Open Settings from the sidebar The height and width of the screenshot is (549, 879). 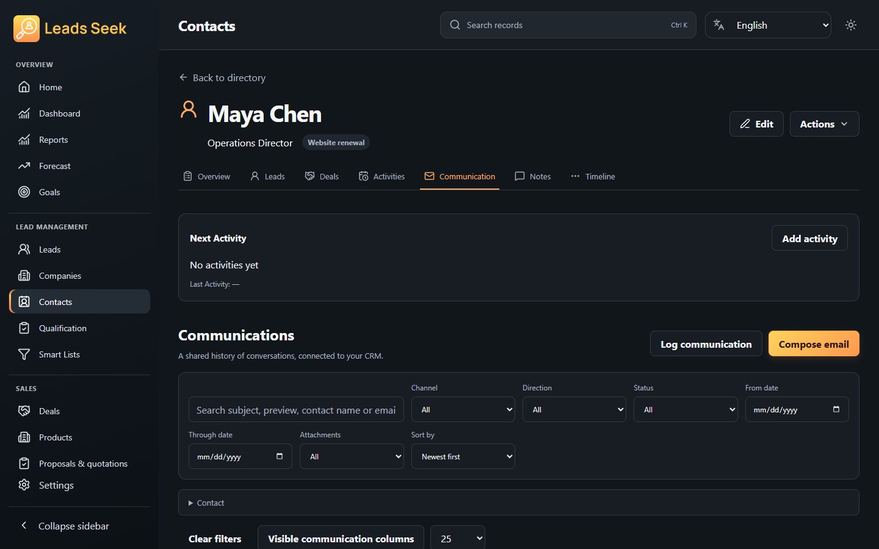(x=79, y=485)
